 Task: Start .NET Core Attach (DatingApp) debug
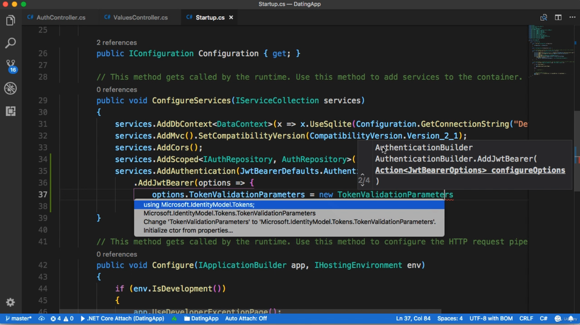click(122, 319)
